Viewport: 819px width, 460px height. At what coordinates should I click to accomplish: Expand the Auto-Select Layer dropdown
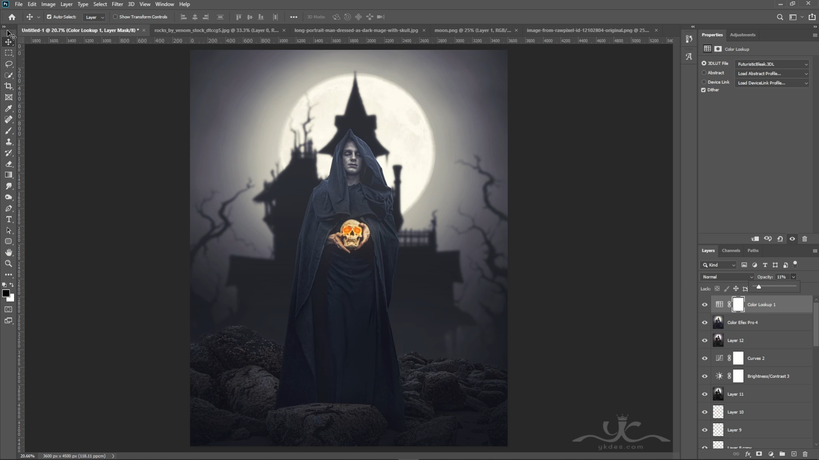(x=94, y=17)
